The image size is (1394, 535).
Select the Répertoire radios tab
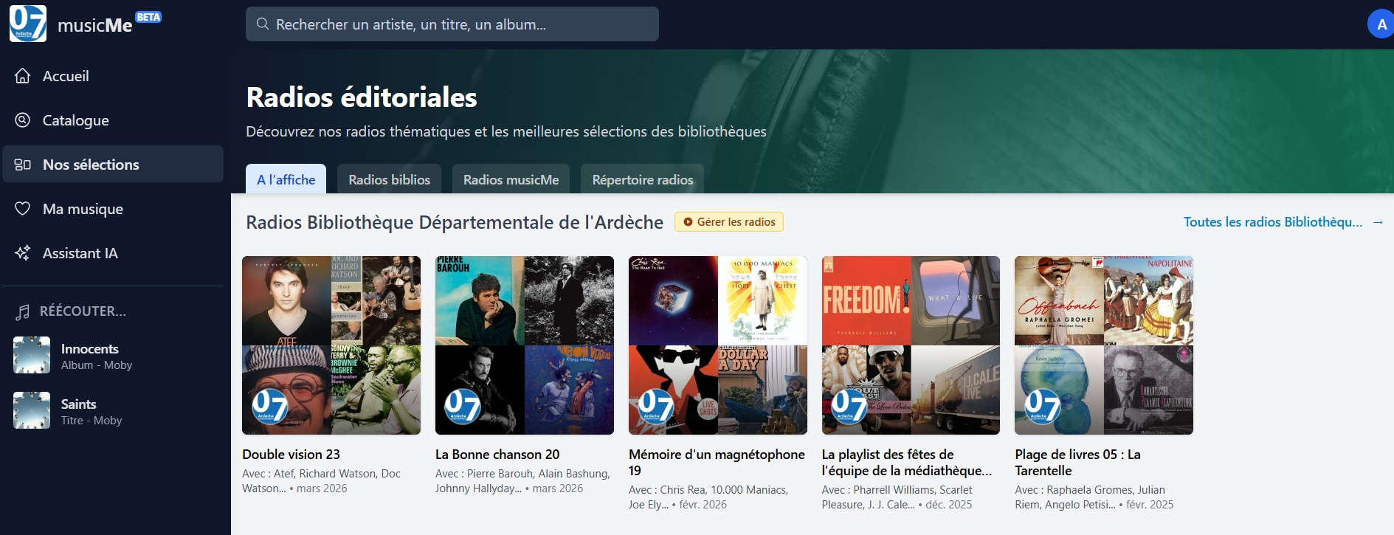[643, 179]
